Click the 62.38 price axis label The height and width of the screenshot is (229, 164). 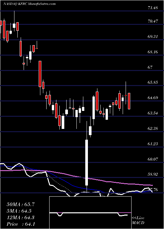coord(153,129)
